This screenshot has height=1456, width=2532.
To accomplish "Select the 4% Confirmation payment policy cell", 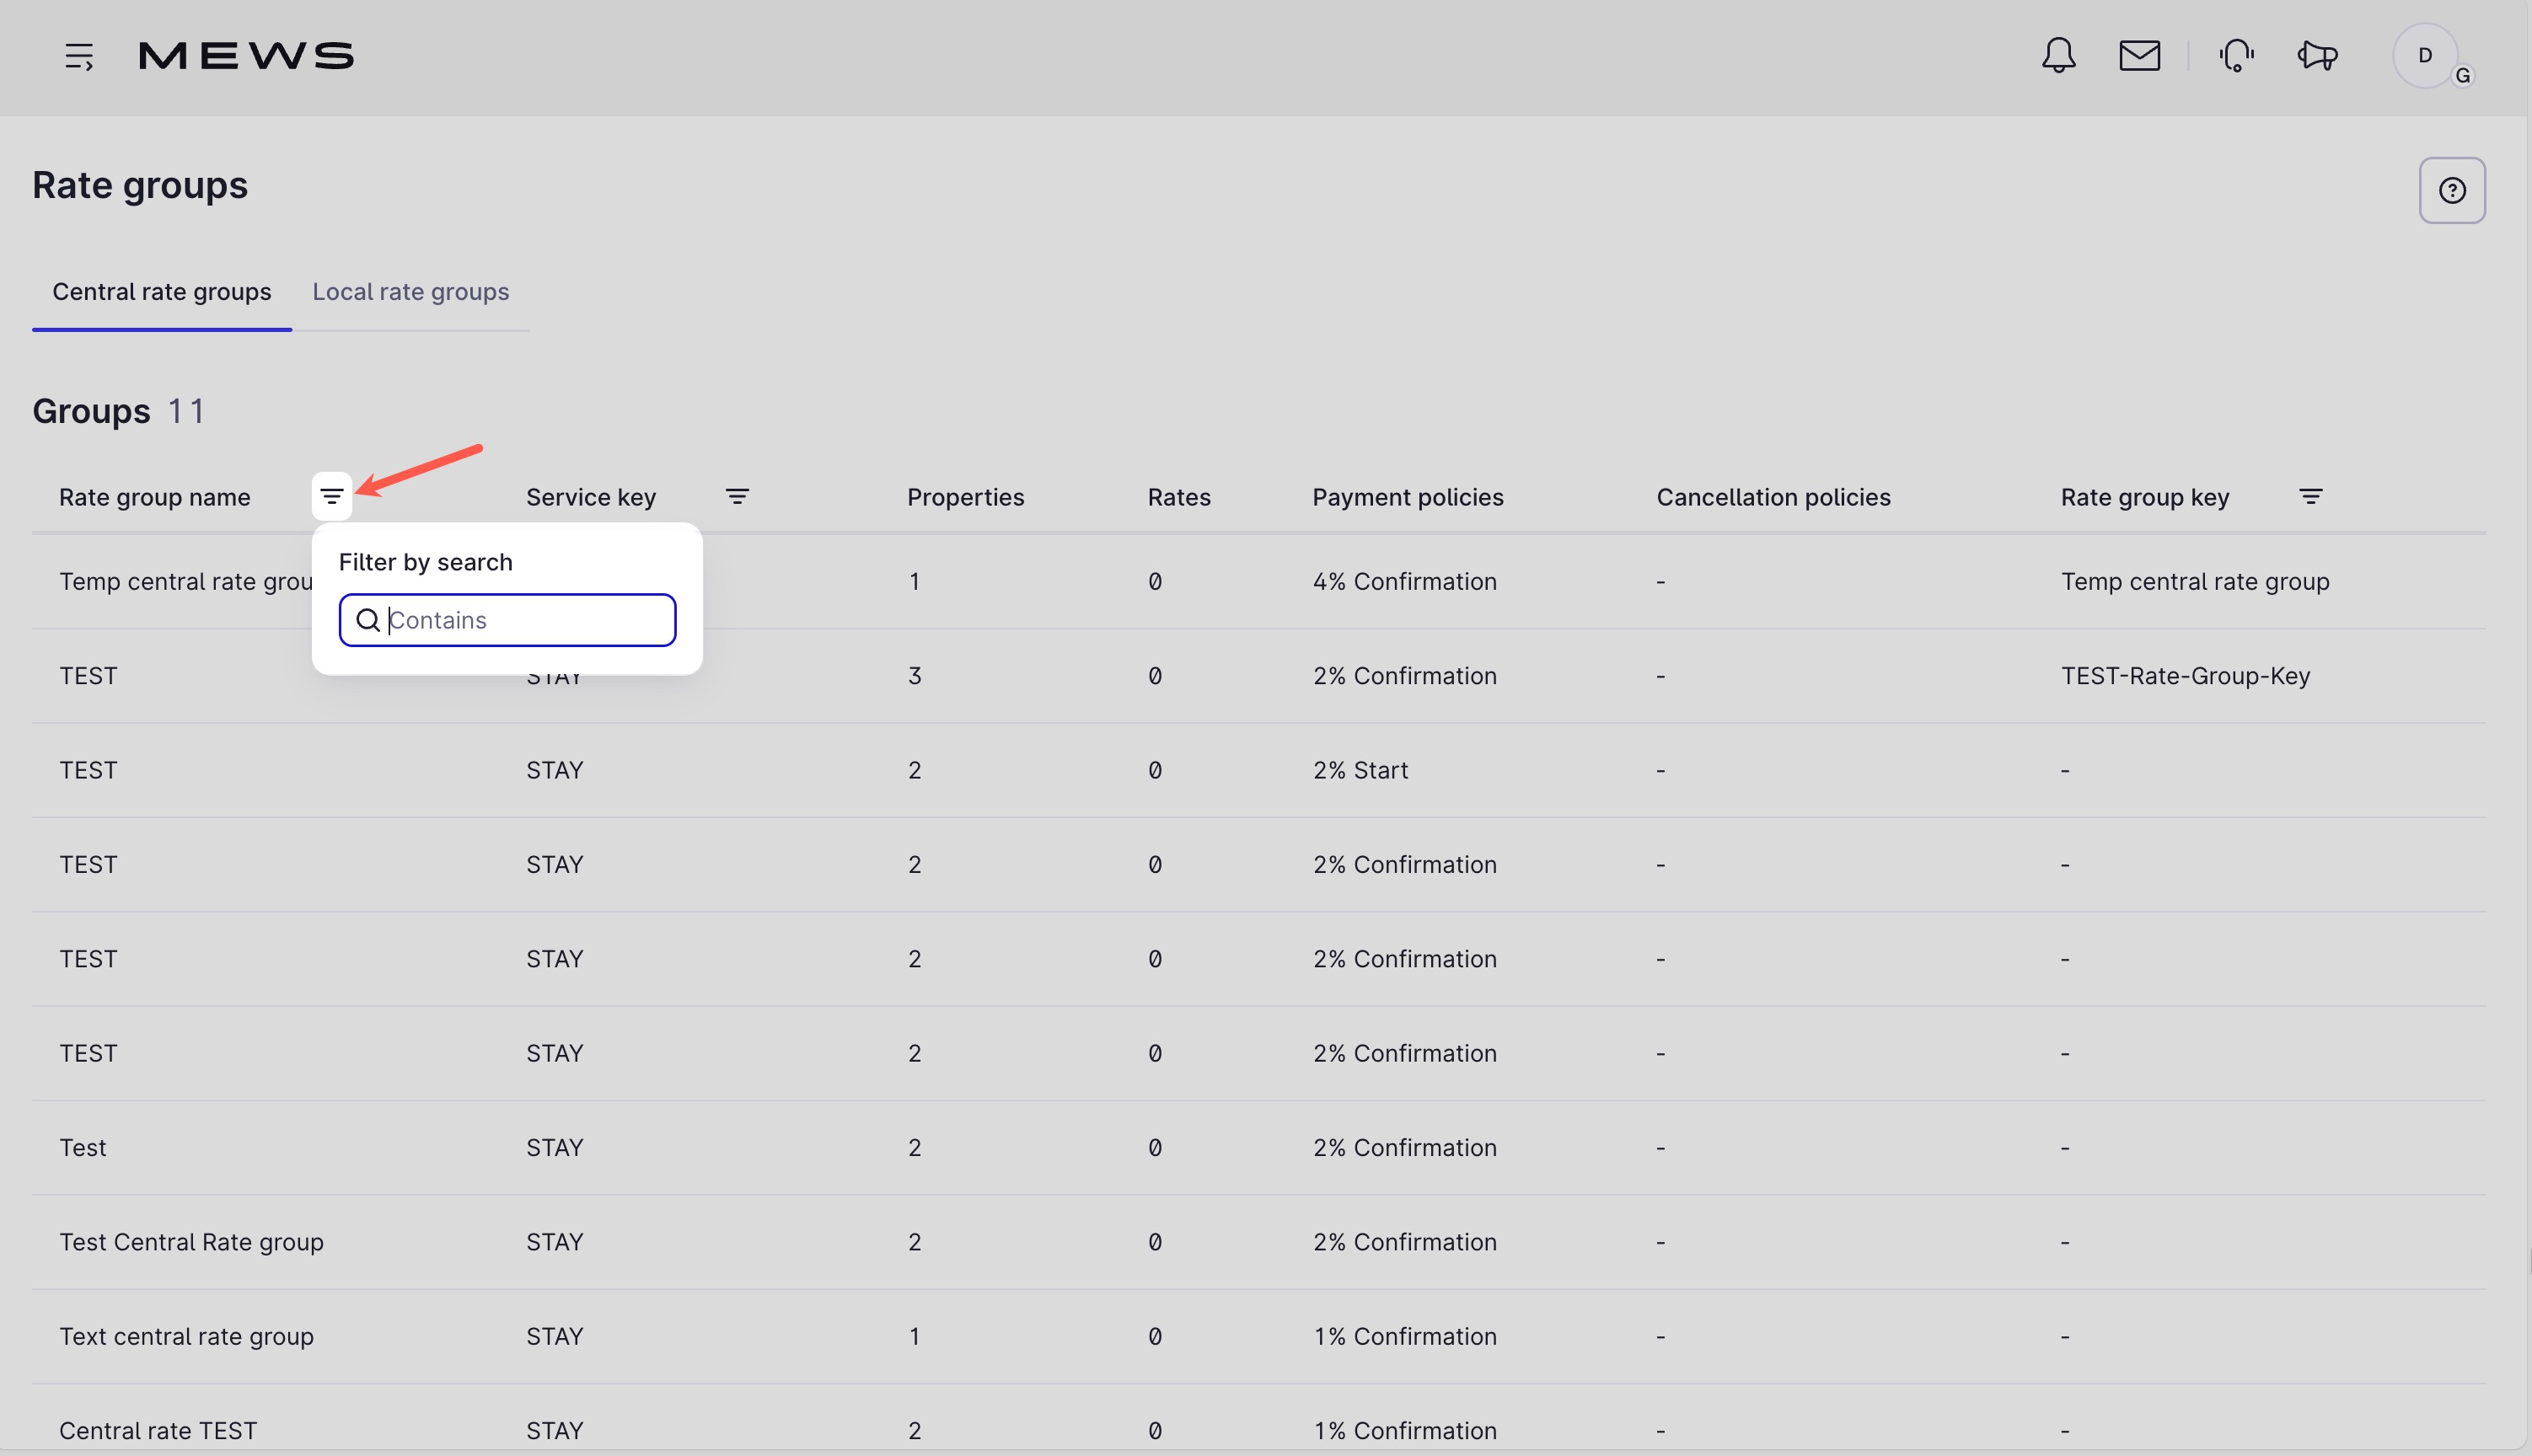I will [x=1405, y=581].
